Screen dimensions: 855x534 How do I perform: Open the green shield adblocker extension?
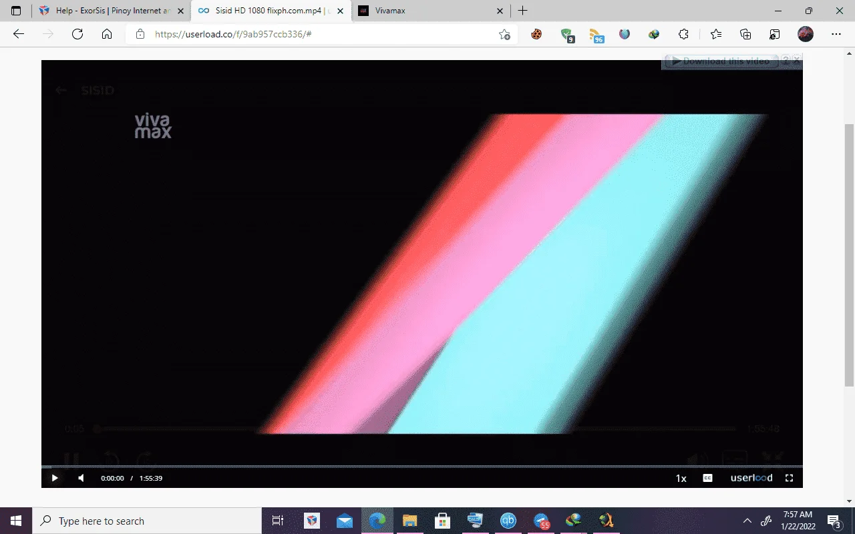pyautogui.click(x=567, y=35)
